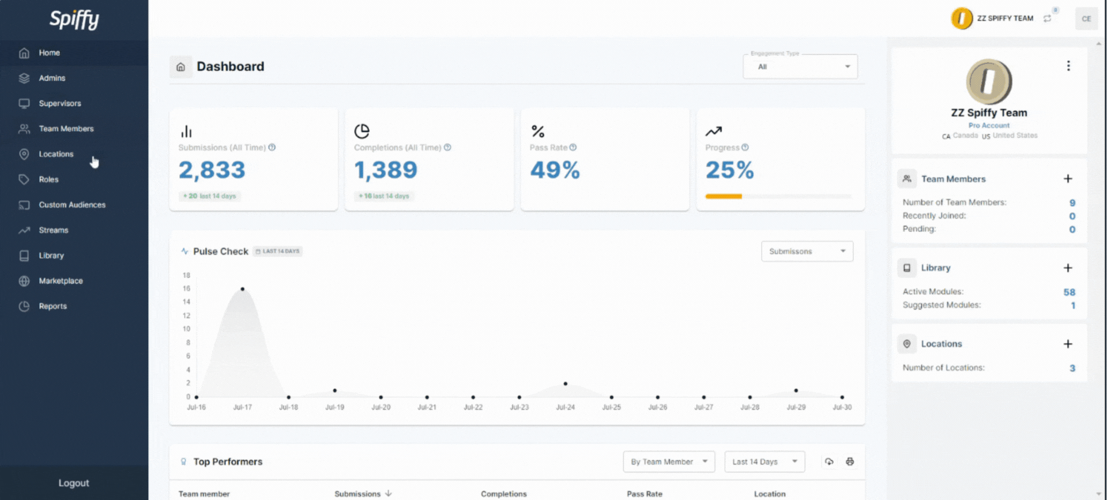
Task: Expand the Submissions dropdown in Pulse Check
Action: [807, 251]
